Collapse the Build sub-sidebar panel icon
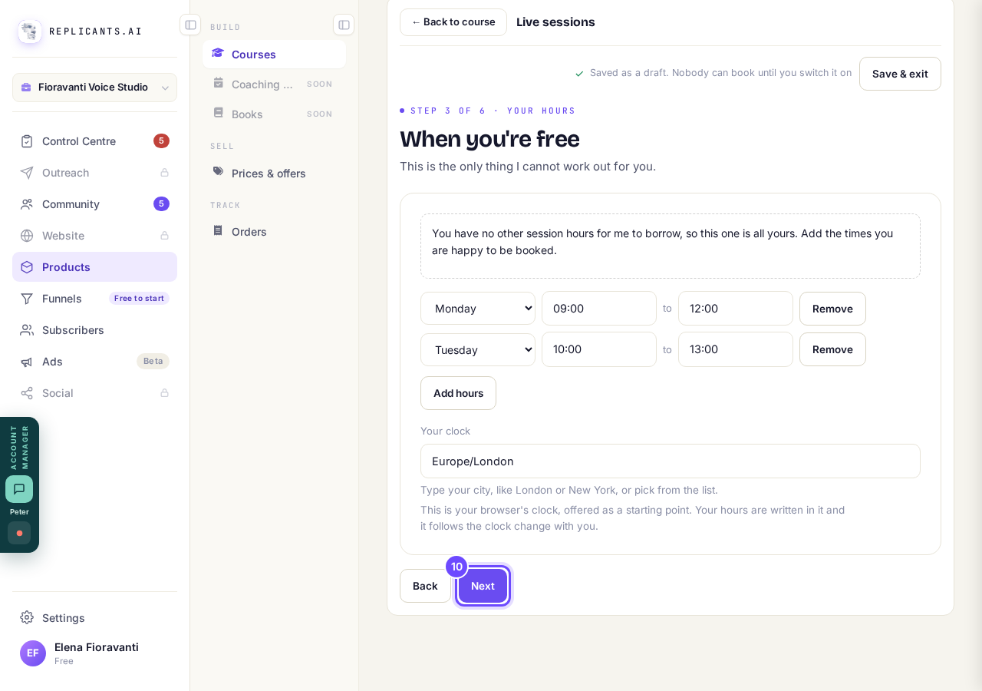 (344, 25)
